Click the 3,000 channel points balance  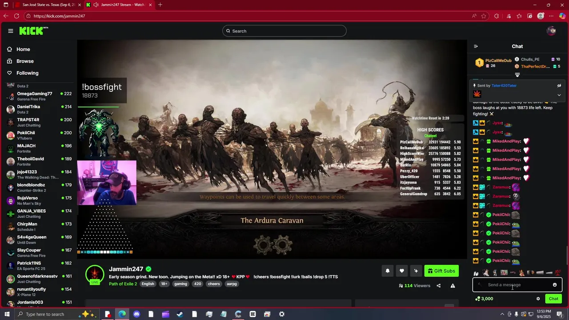(x=484, y=299)
